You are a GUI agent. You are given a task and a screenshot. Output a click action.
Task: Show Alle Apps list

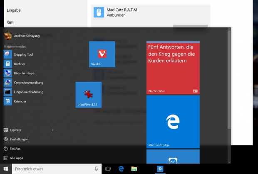click(13, 158)
